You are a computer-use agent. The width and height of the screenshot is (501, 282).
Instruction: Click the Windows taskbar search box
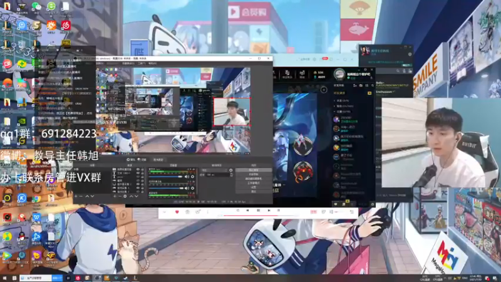pyautogui.click(x=36, y=278)
